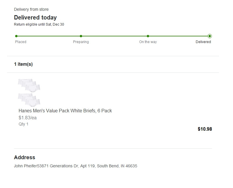Click the Delivered today heading
Screen dimensions: 233x188
pos(35,17)
